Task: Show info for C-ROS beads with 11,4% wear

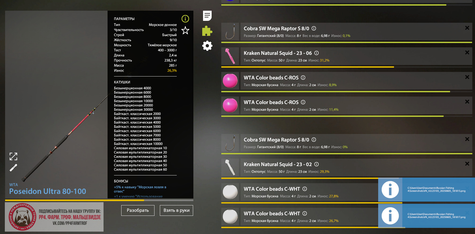Action: click(x=303, y=102)
